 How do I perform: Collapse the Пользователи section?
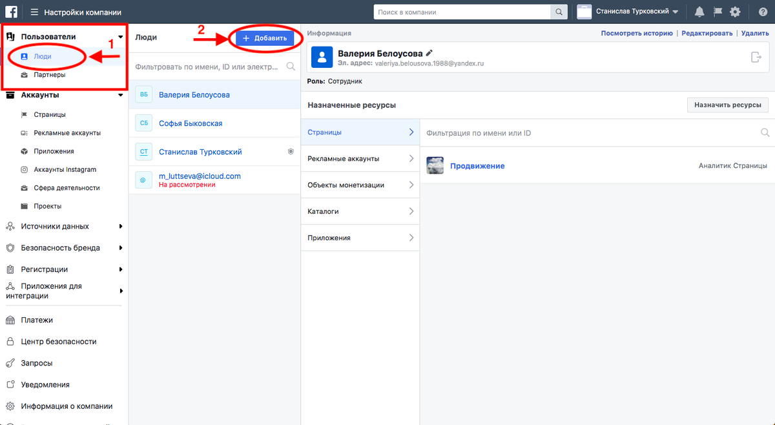point(120,37)
